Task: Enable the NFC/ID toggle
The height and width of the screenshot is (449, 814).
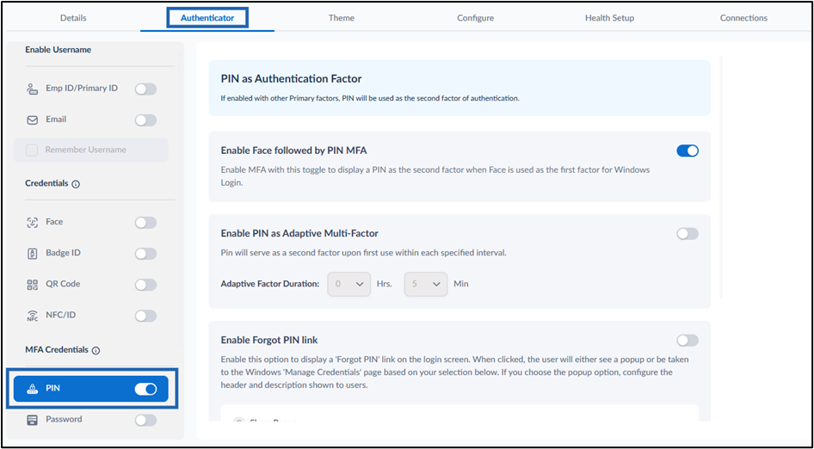Action: pos(146,317)
